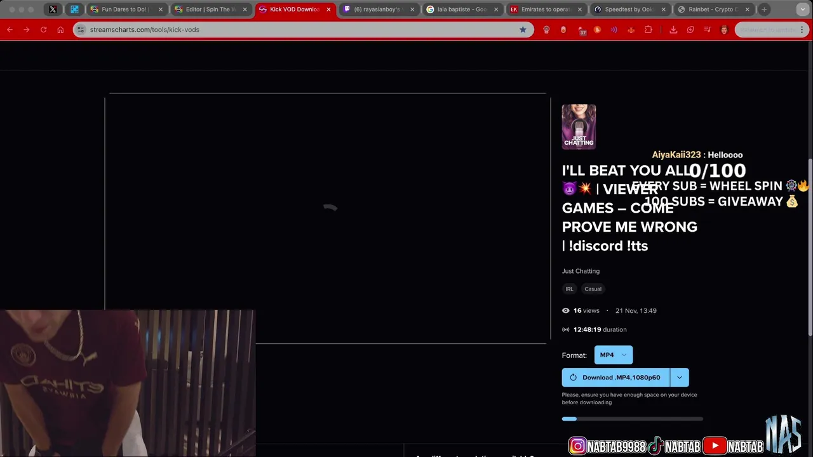Open the MP4 format dropdown

pos(614,355)
